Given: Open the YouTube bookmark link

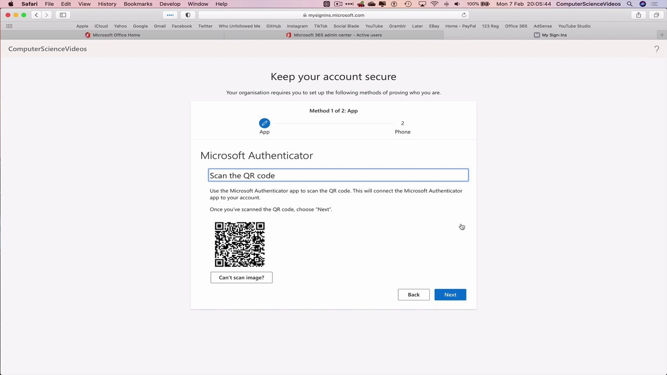Looking at the screenshot, I should (x=374, y=26).
